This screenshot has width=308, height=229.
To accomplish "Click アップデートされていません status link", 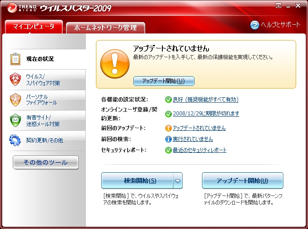I will pyautogui.click(x=199, y=128).
